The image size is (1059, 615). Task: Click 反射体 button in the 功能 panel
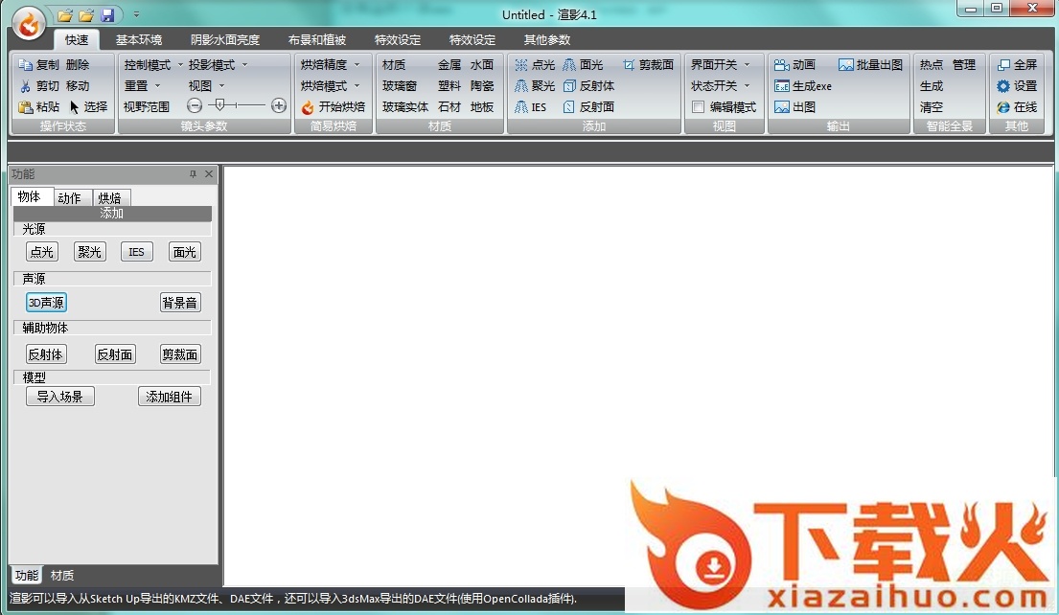click(46, 354)
